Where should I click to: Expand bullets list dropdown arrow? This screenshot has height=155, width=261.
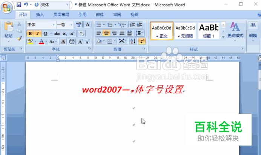point(104,25)
